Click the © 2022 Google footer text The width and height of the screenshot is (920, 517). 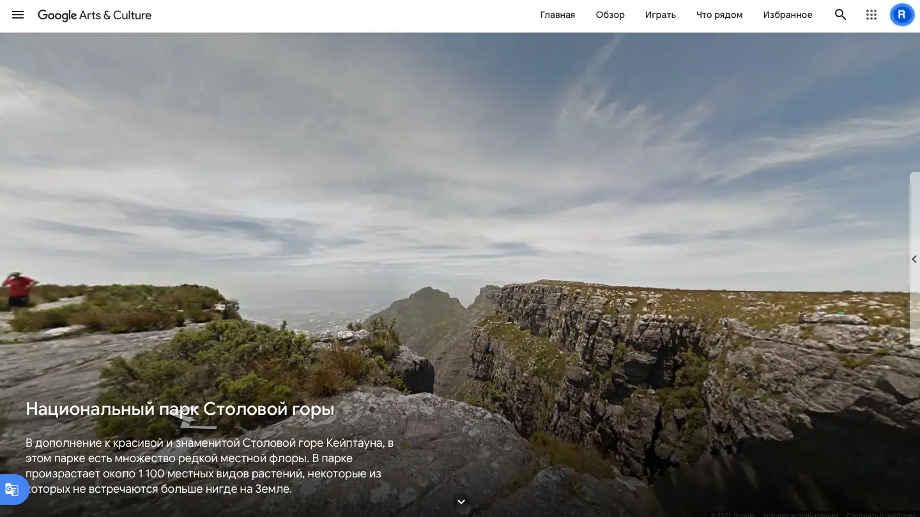(x=732, y=514)
